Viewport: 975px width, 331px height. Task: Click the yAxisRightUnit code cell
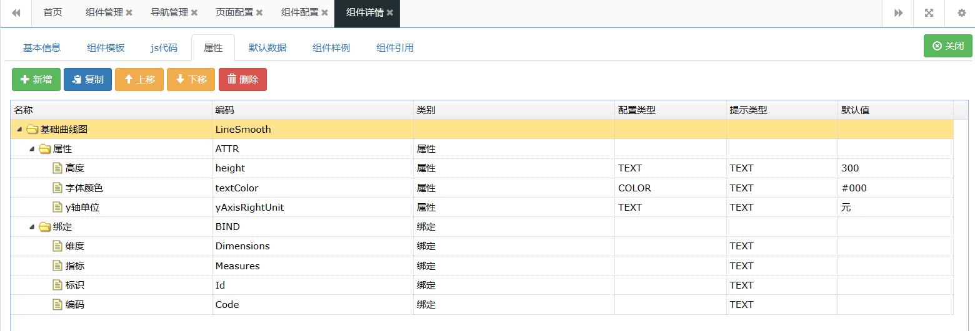(x=312, y=207)
